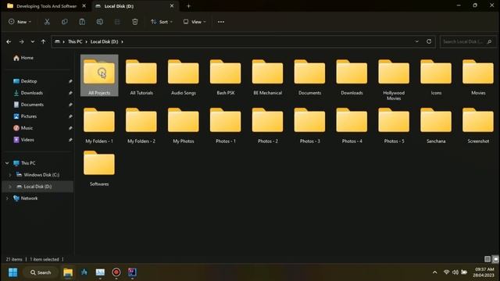Select the Softwares folder
500x281 pixels.
[x=99, y=168]
